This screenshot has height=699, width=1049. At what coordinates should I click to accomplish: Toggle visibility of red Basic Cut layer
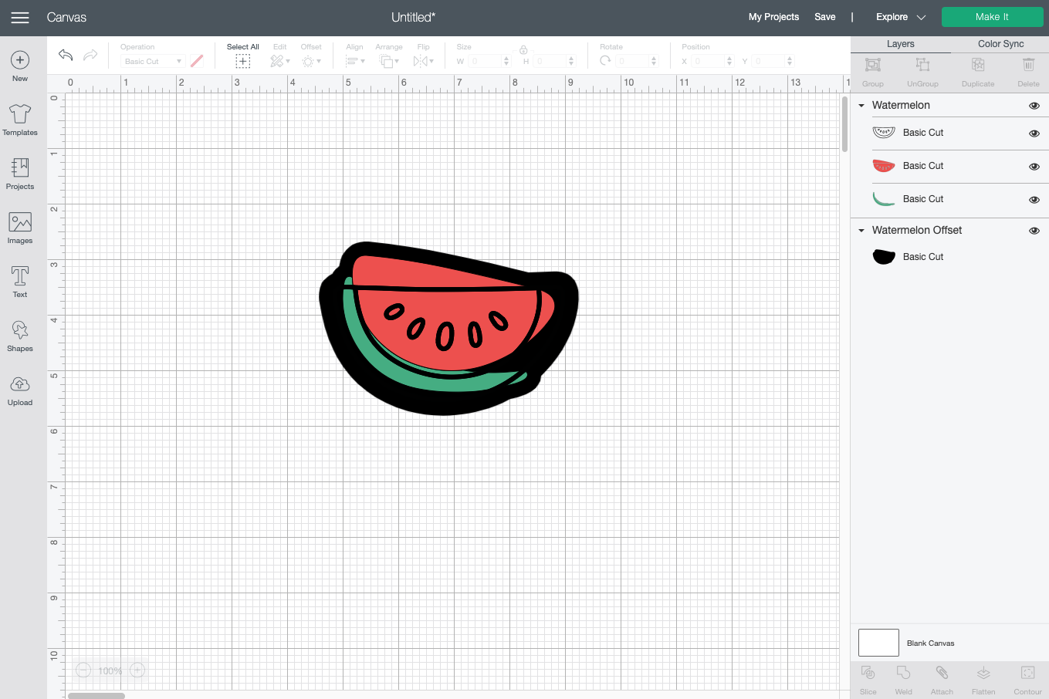[1034, 167]
